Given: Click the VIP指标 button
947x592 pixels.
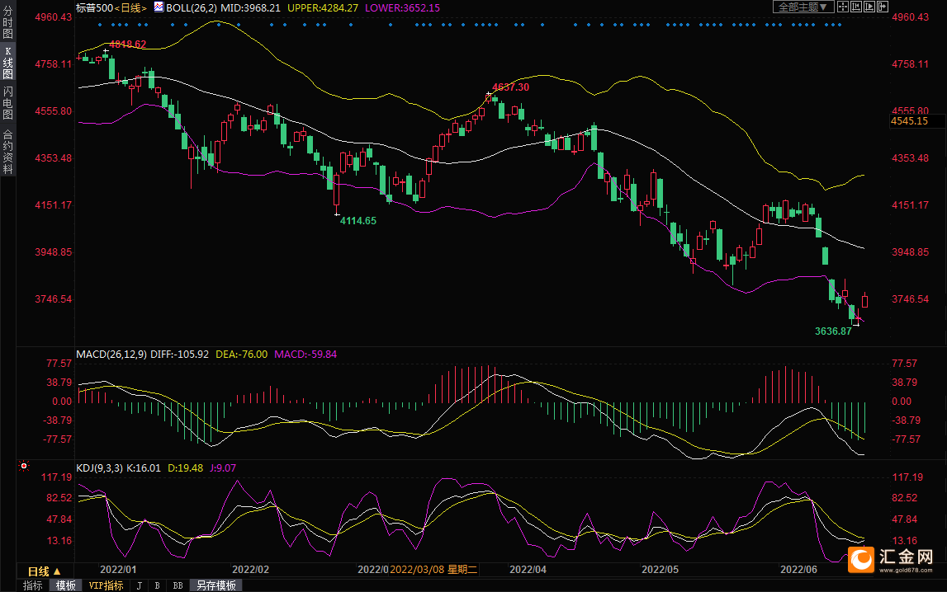Looking at the screenshot, I should [106, 585].
